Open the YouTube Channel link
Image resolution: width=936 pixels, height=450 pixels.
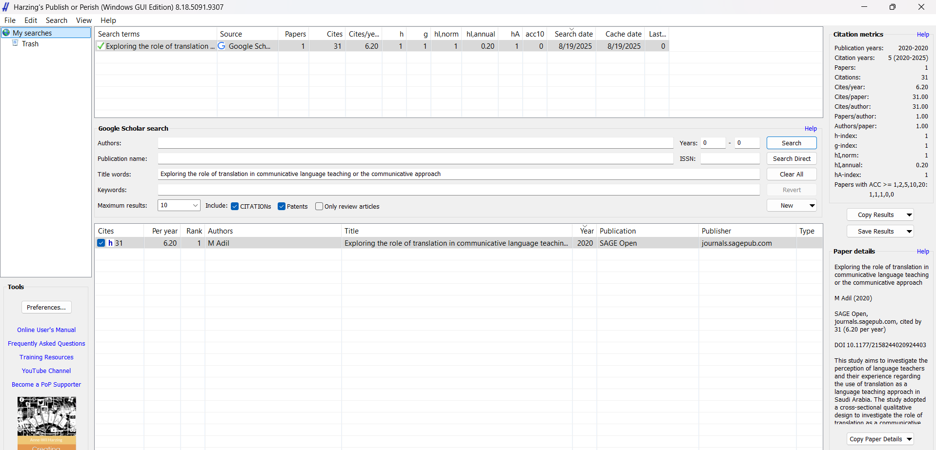(46, 371)
